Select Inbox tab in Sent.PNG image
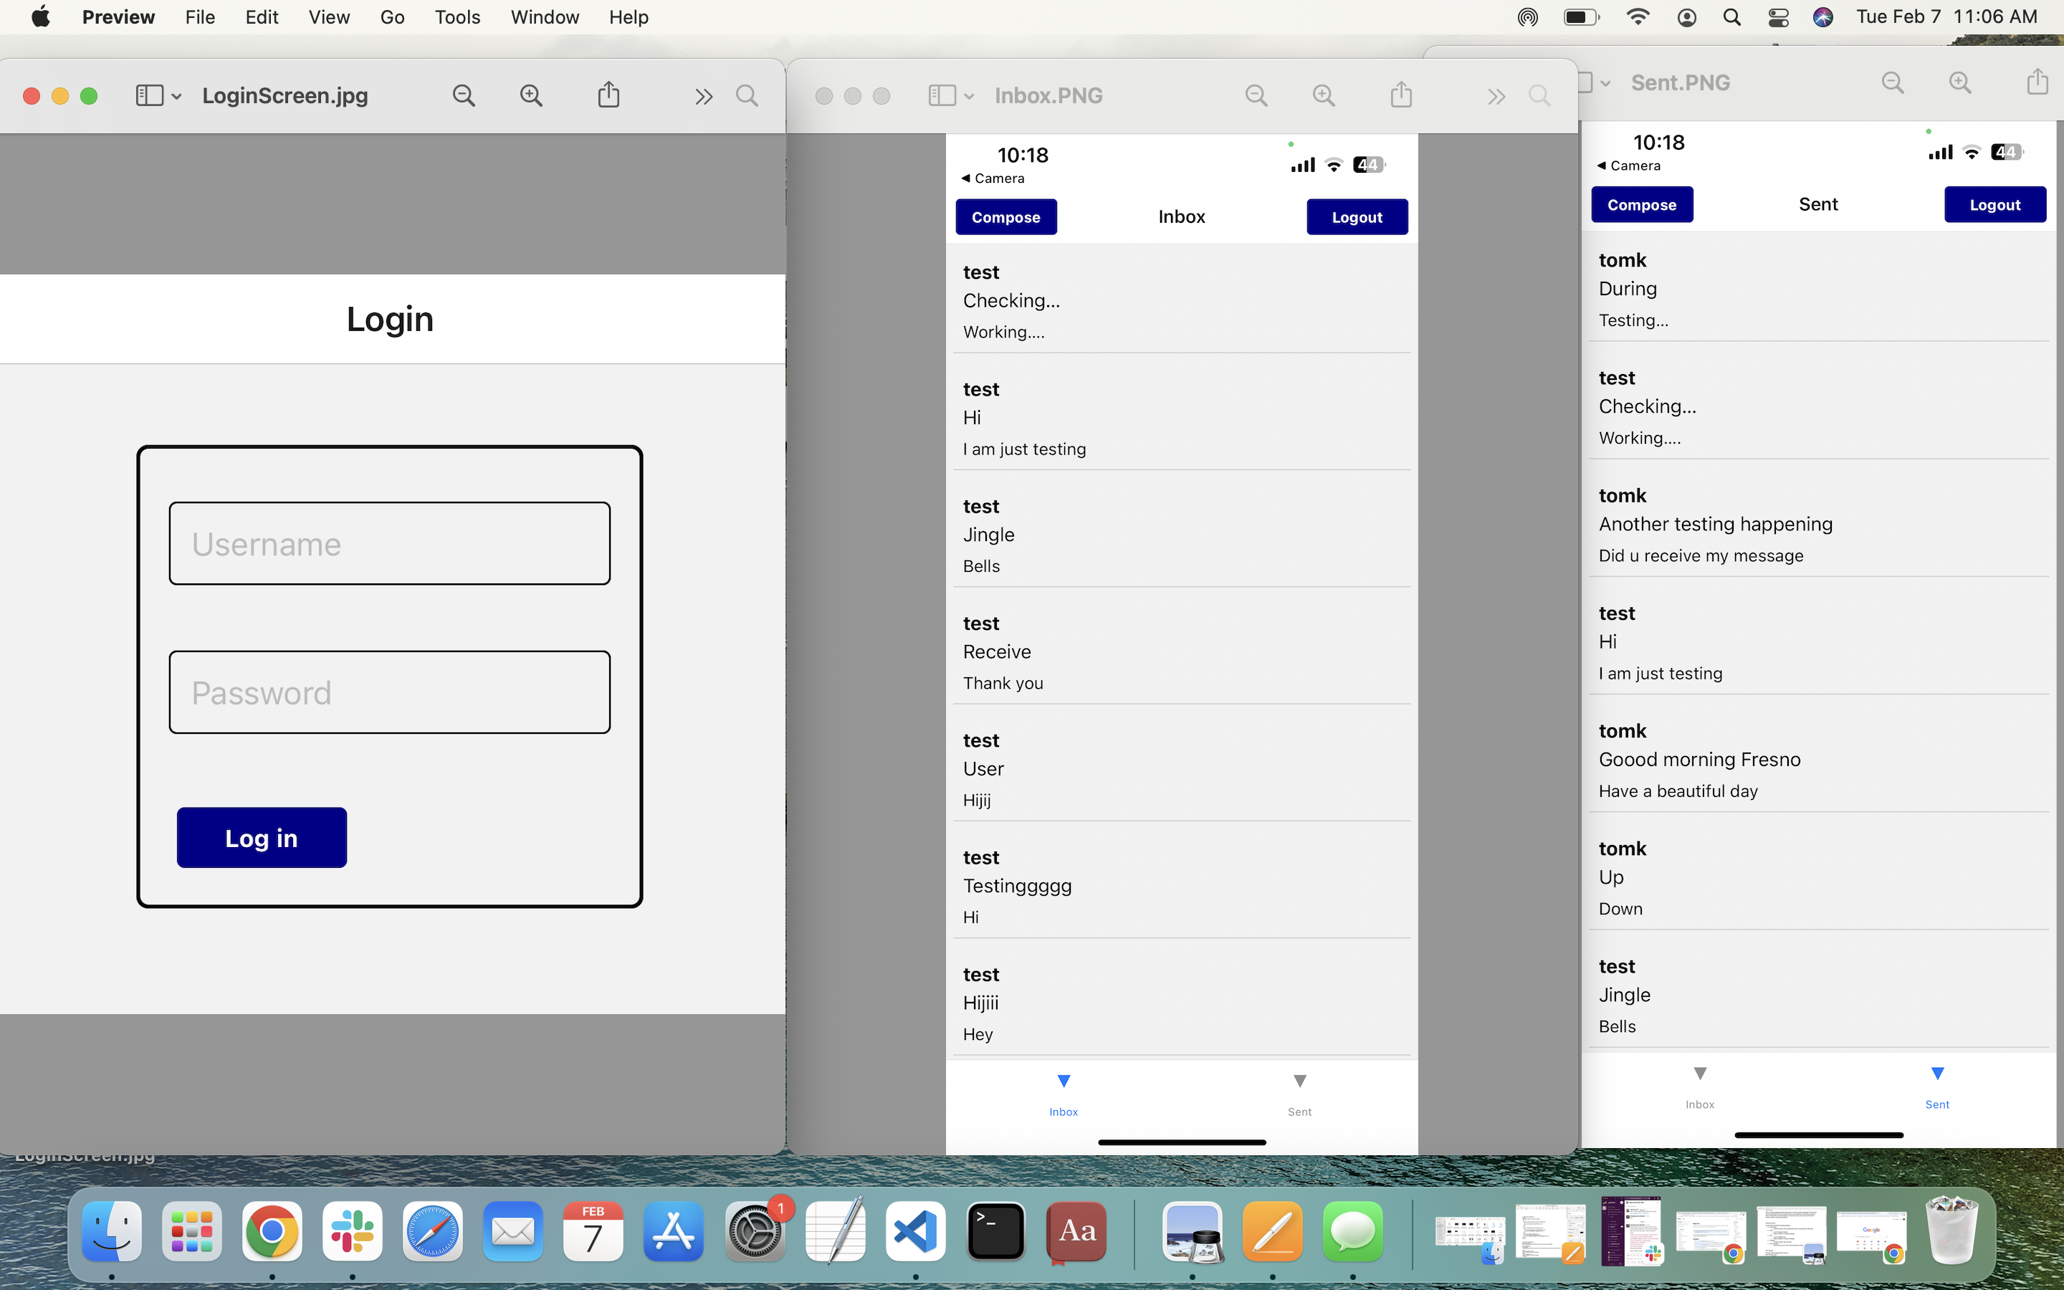The width and height of the screenshot is (2064, 1290). click(1700, 1087)
